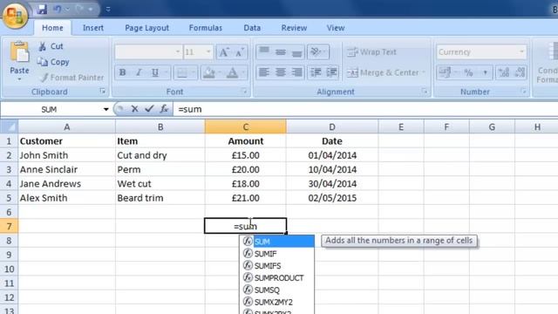Click the Office button orb
Viewport: 558px width, 314px height.
[15, 15]
